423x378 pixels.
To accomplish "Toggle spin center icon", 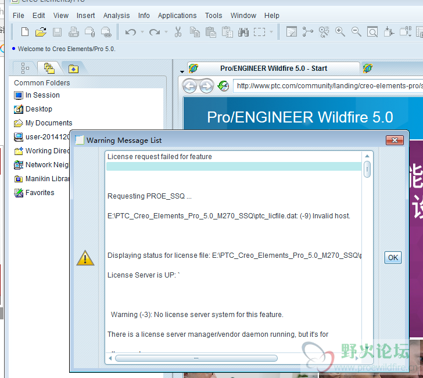I will tap(307, 32).
